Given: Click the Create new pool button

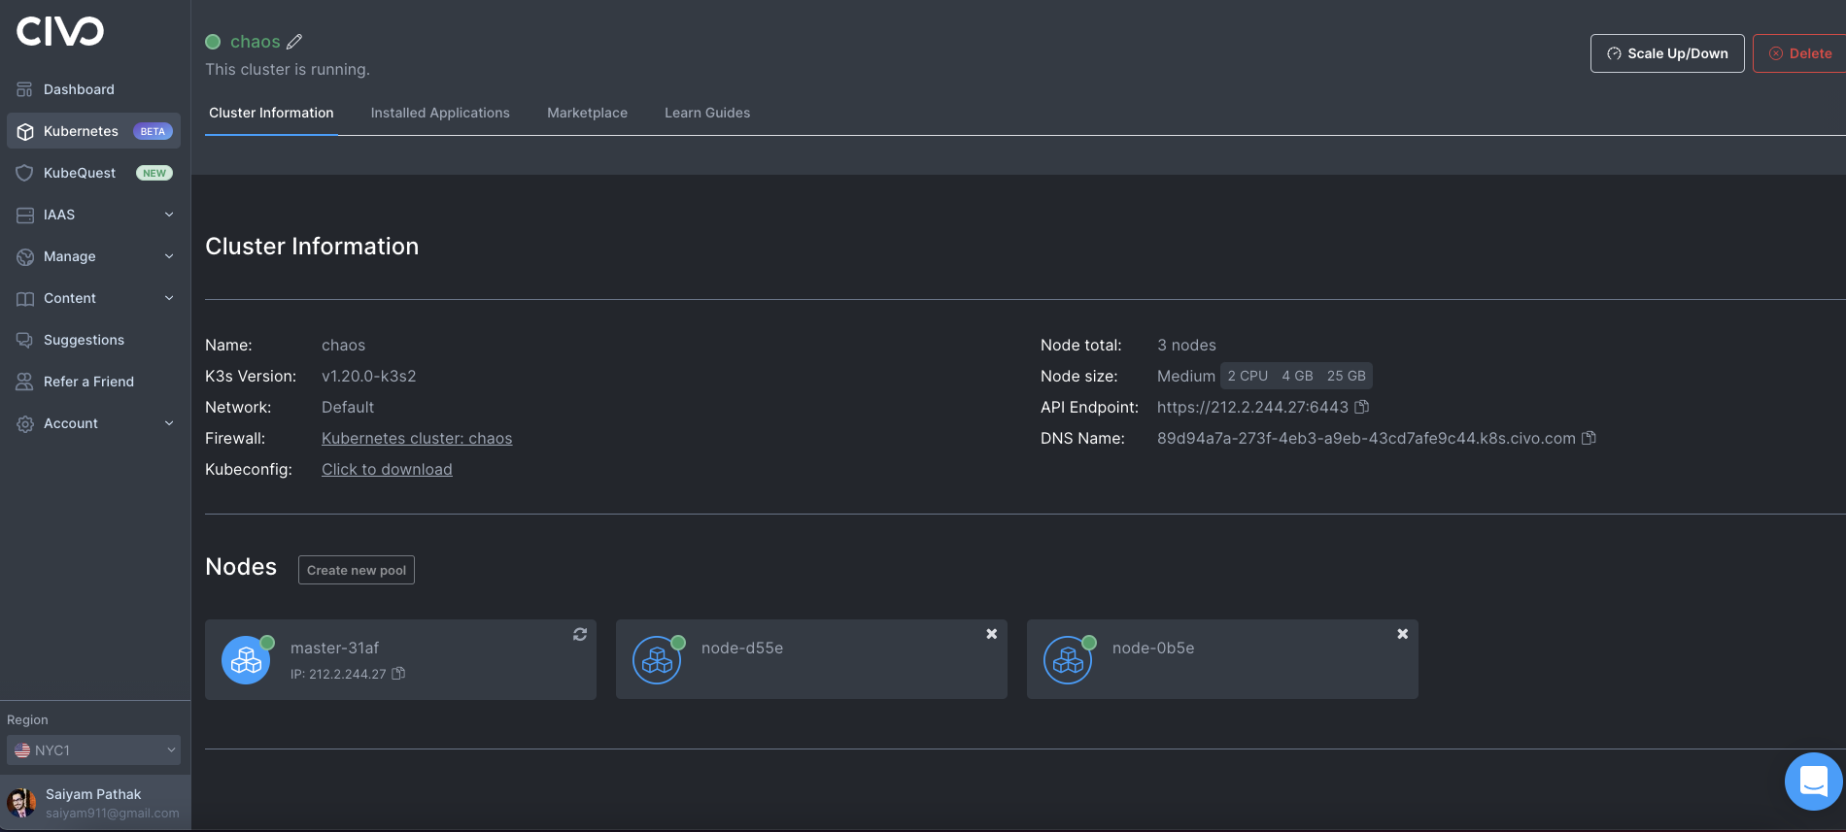Looking at the screenshot, I should click(x=357, y=570).
